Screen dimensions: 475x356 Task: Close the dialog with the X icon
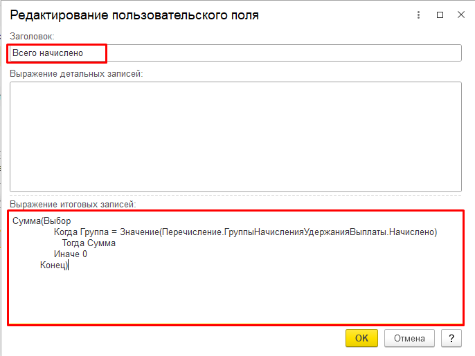tap(460, 15)
